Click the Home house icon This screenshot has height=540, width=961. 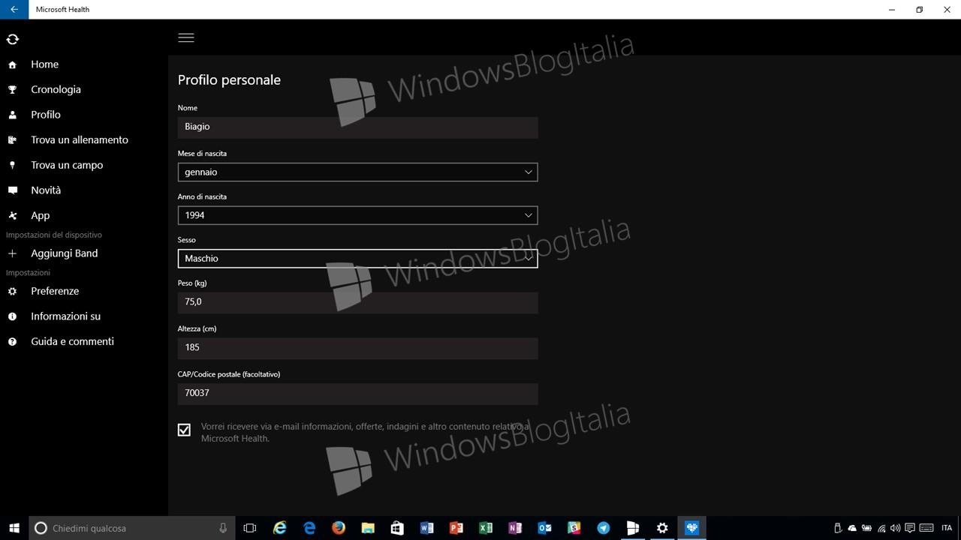12,65
